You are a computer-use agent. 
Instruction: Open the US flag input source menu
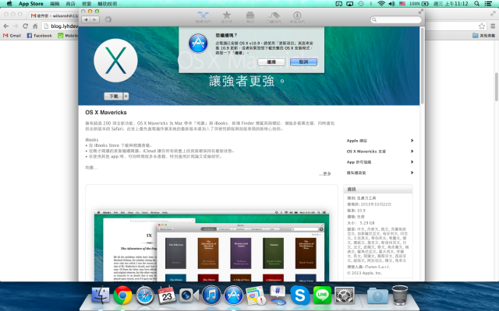pos(402,4)
